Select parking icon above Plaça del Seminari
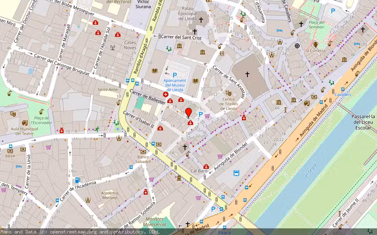377x235 pixels. 333,11
